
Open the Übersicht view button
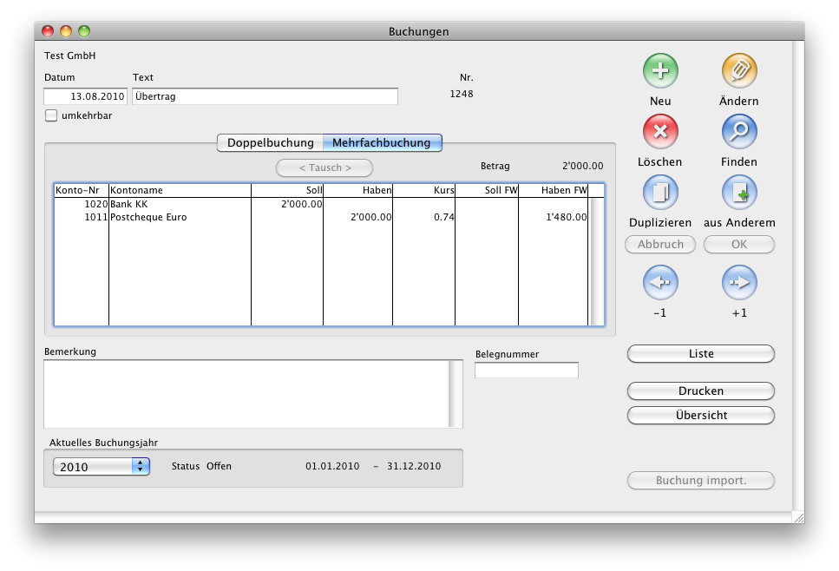pos(700,416)
